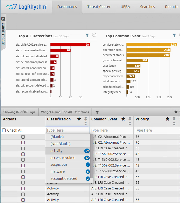Click the filter icon on Top AIE Detections widget
Screen dimensions: 180x203
pos(87,35)
